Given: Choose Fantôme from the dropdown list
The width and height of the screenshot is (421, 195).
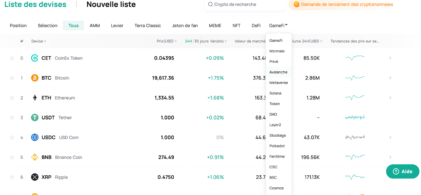Looking at the screenshot, I should click(279, 156).
